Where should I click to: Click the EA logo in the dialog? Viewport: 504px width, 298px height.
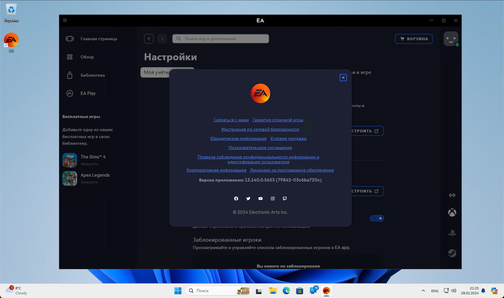[260, 93]
